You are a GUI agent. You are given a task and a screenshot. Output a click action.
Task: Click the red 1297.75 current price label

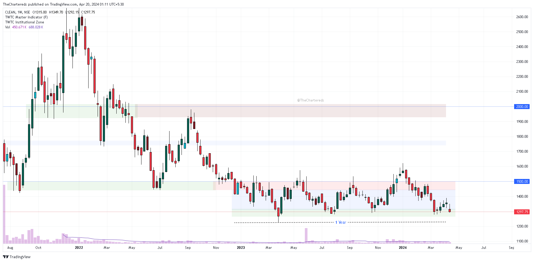(x=522, y=212)
